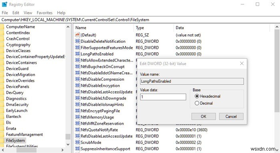Select the Decimal base radio button
This screenshot has height=153, width=280.
point(197,103)
